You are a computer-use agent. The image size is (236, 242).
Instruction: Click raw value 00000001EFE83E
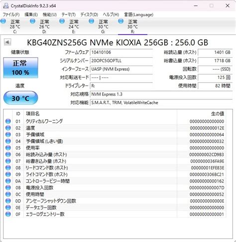click(208, 168)
